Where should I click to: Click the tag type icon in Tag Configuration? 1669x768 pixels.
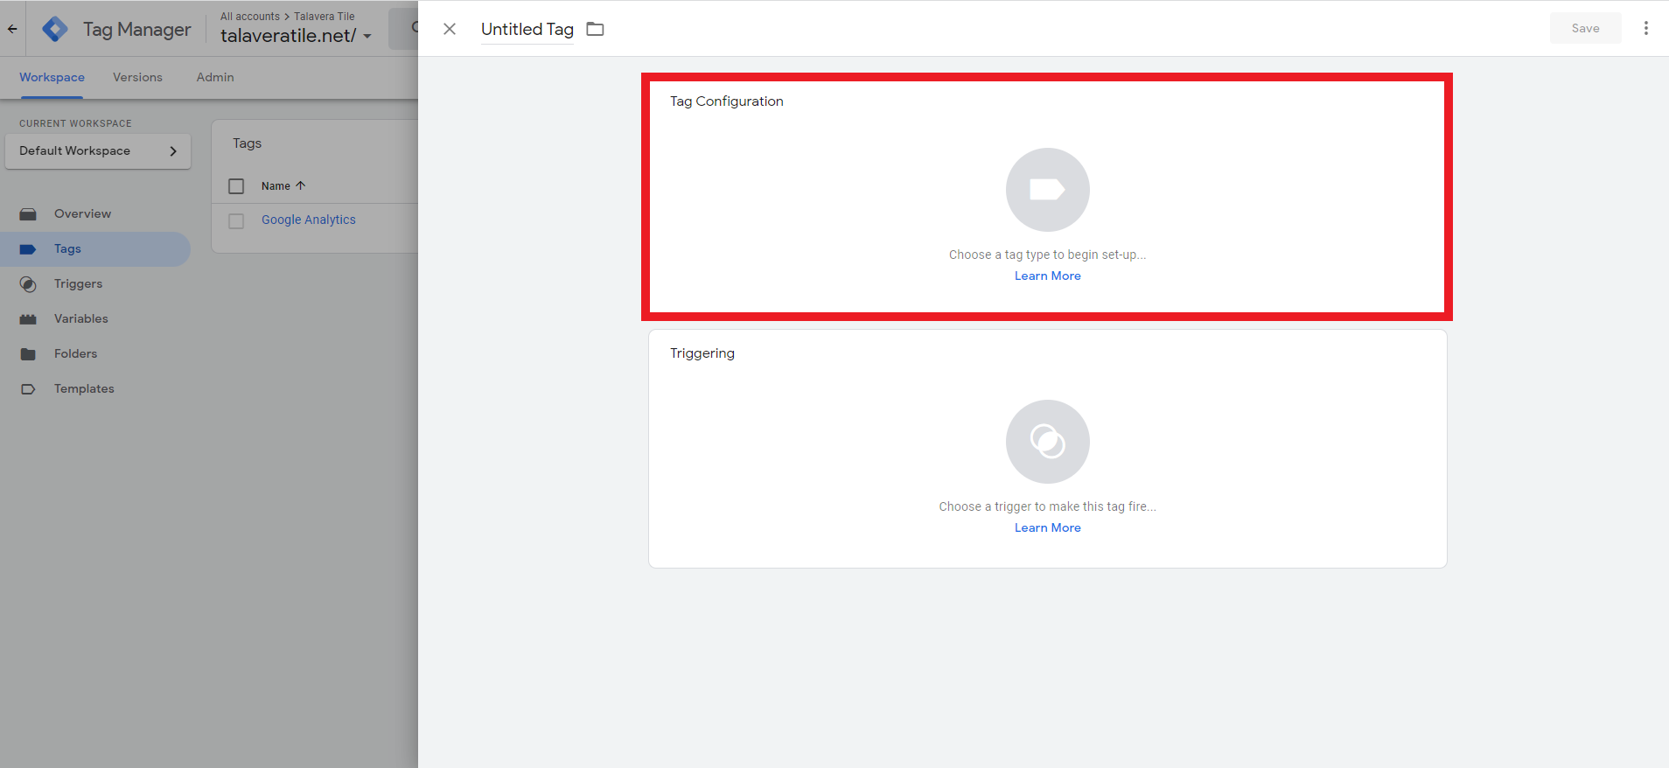coord(1047,190)
